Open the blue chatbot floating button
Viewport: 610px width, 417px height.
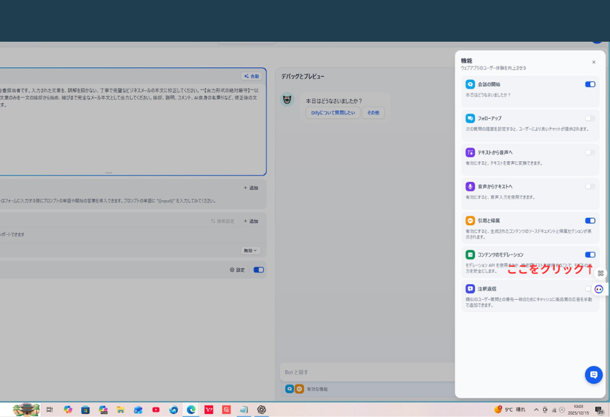coord(593,375)
